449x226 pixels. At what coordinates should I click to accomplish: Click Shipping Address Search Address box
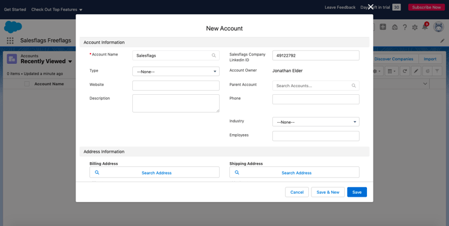(295, 172)
